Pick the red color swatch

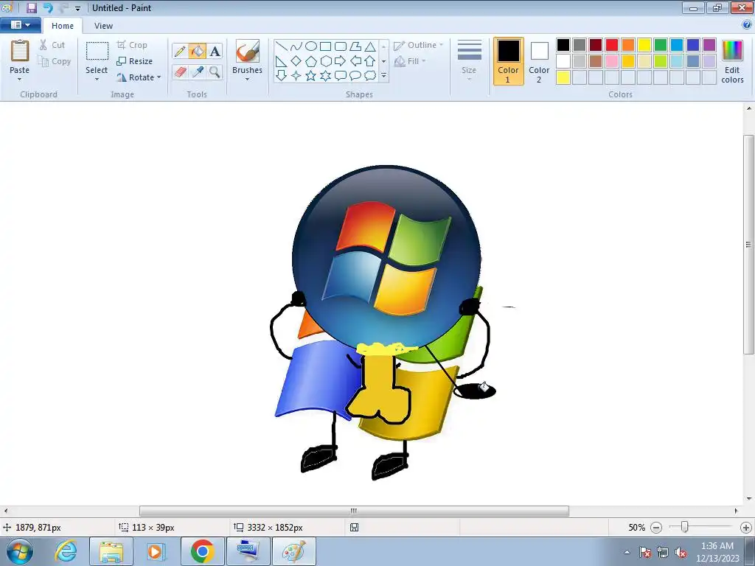(x=612, y=45)
